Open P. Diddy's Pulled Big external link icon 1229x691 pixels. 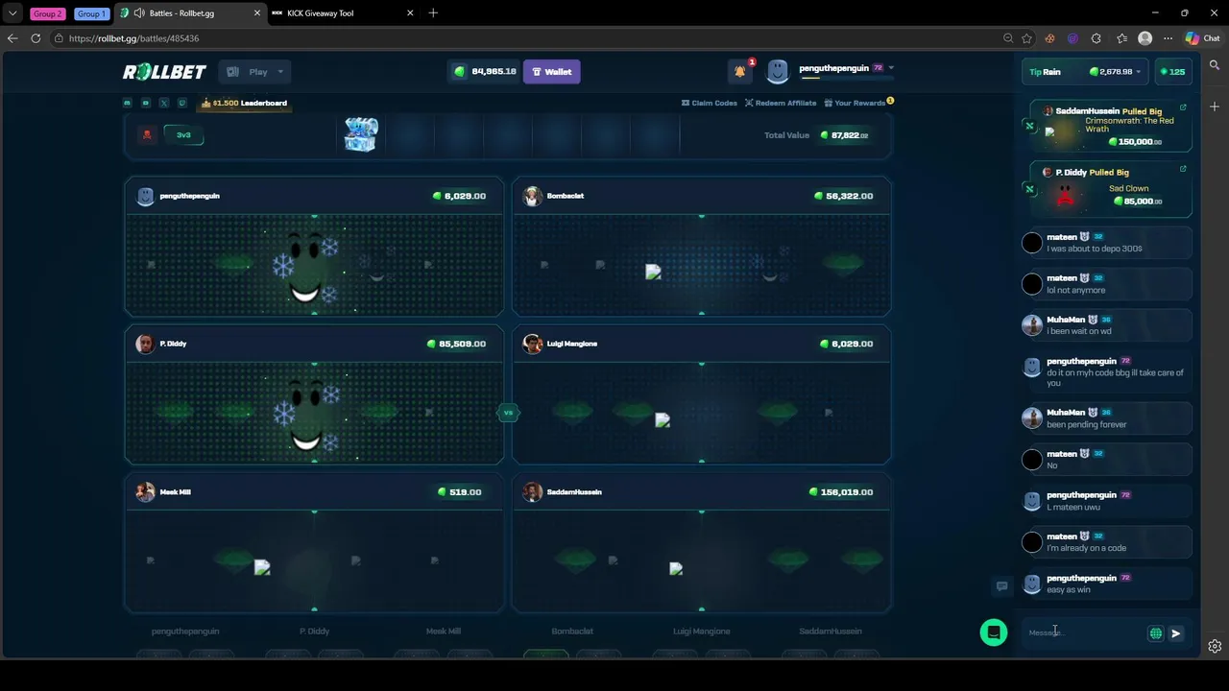(x=1183, y=169)
